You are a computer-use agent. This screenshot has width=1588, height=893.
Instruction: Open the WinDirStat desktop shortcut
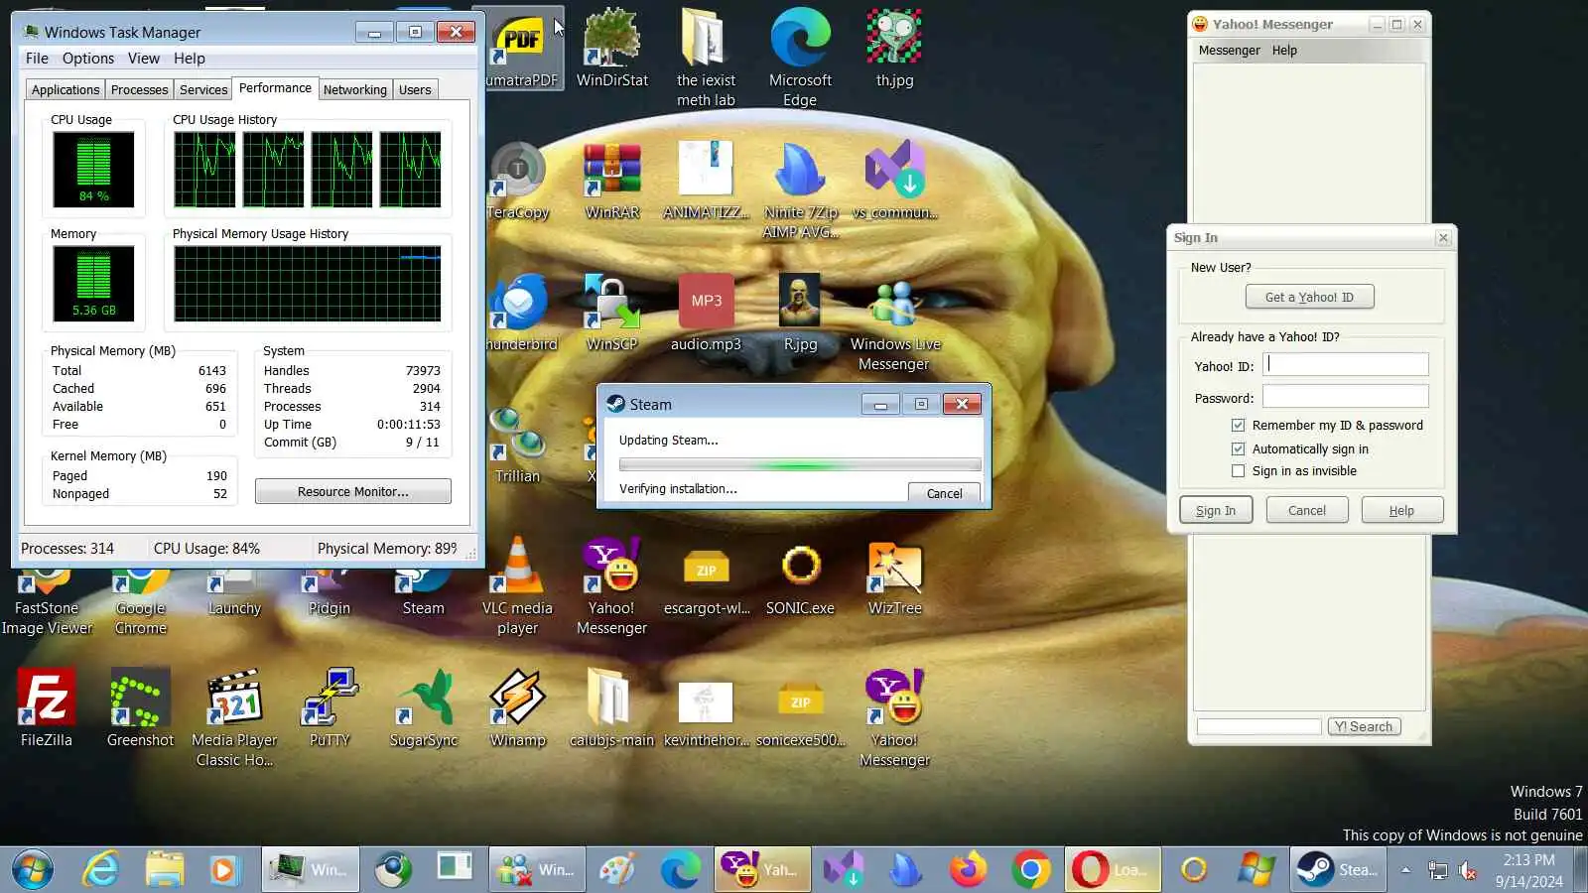(611, 48)
